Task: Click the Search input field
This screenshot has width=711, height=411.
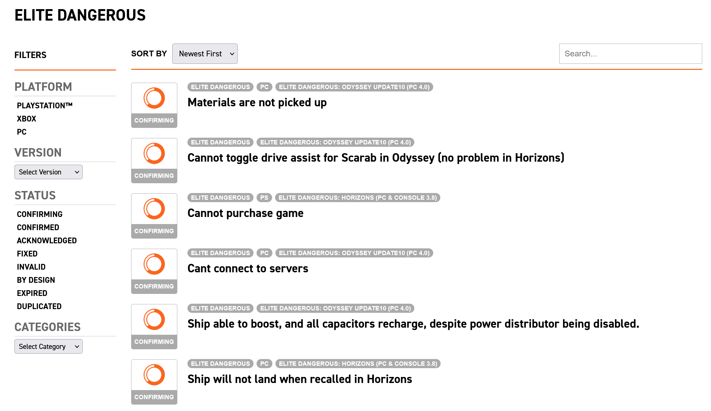Action: (630, 54)
